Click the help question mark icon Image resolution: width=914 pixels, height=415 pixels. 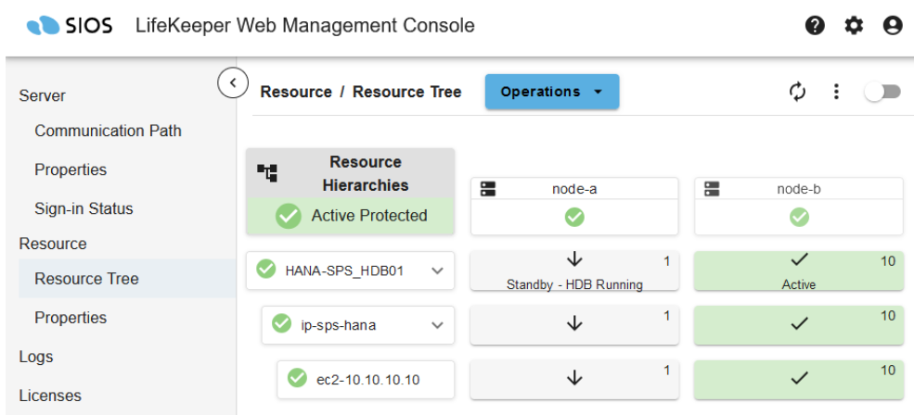[x=816, y=27]
